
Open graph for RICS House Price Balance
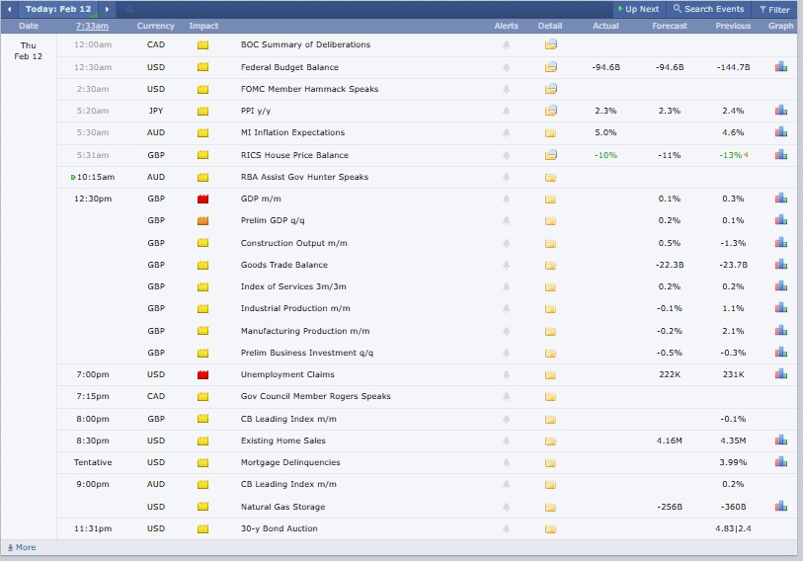781,154
